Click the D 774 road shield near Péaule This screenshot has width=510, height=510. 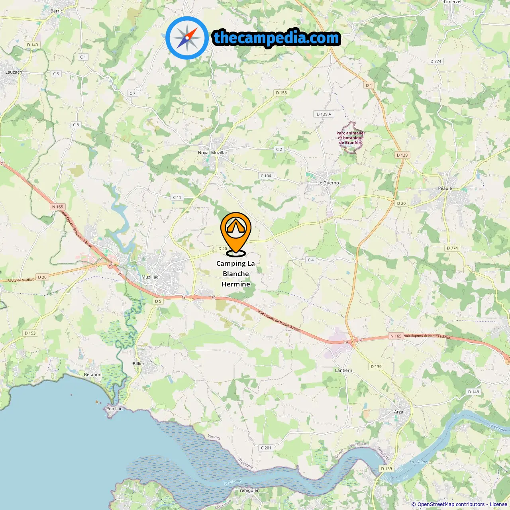click(452, 248)
